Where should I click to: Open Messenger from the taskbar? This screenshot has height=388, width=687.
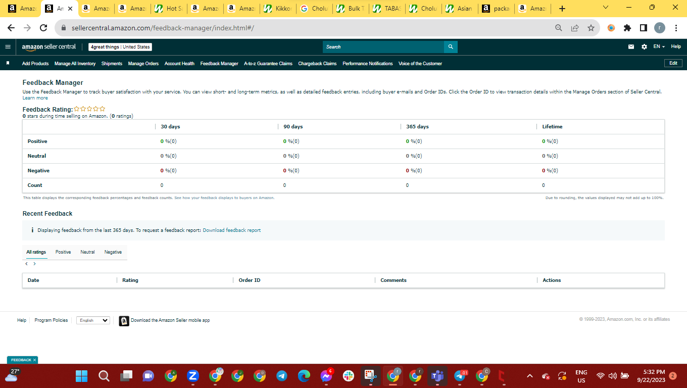(326, 376)
